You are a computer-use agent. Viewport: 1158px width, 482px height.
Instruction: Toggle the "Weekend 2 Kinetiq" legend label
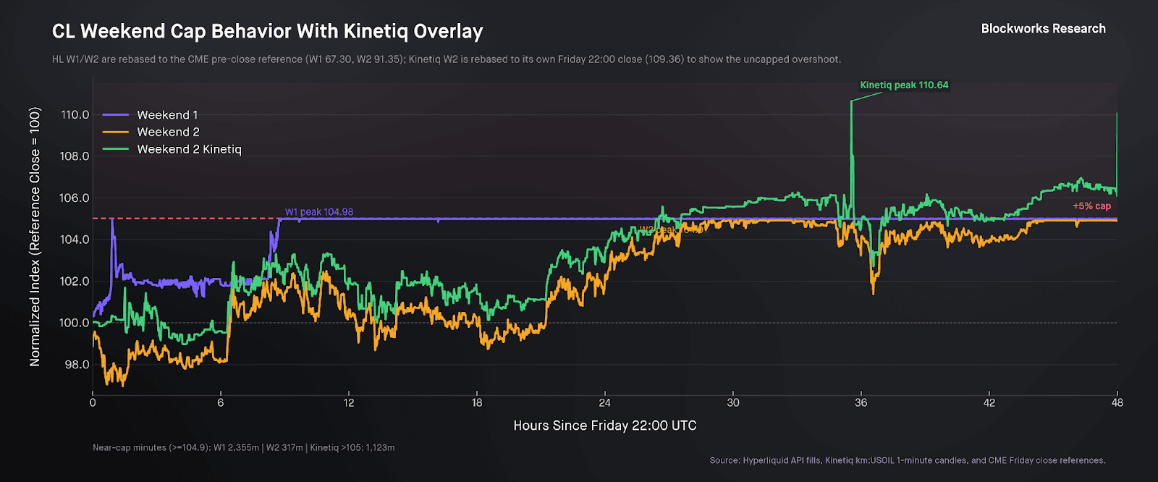click(x=189, y=150)
